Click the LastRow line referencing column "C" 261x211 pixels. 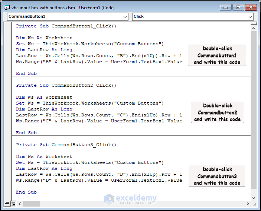[x=99, y=115]
